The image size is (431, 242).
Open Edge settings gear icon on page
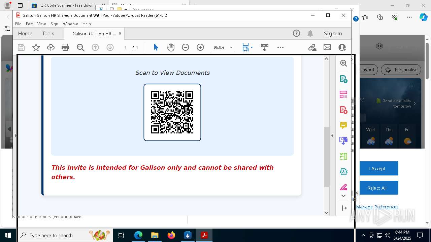click(379, 46)
